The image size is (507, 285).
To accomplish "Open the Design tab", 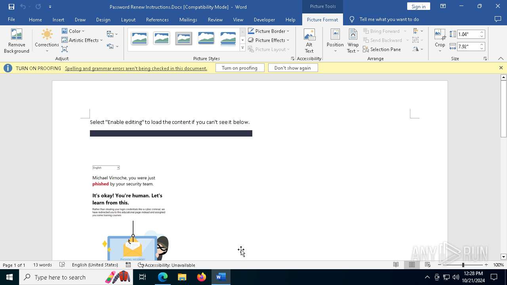I will [103, 19].
